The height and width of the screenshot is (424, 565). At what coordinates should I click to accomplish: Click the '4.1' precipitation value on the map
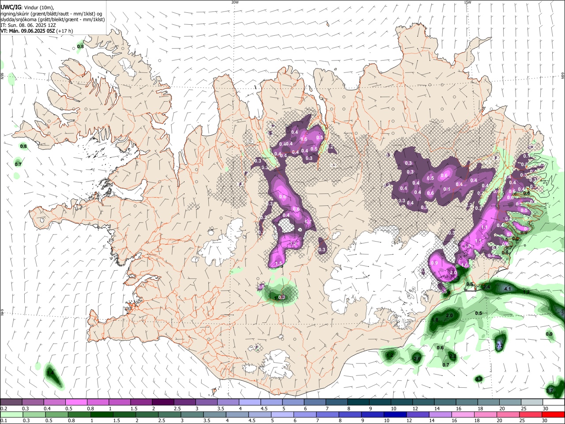(x=507, y=289)
